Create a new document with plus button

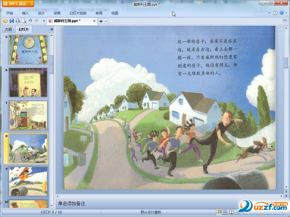101,21
